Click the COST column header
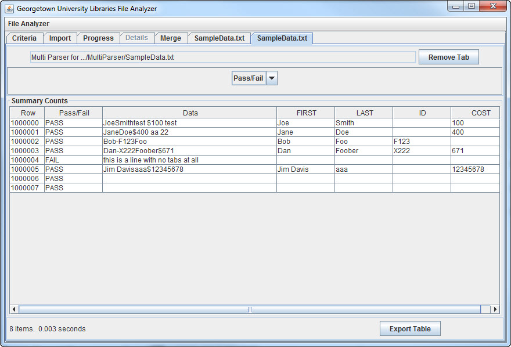 480,113
